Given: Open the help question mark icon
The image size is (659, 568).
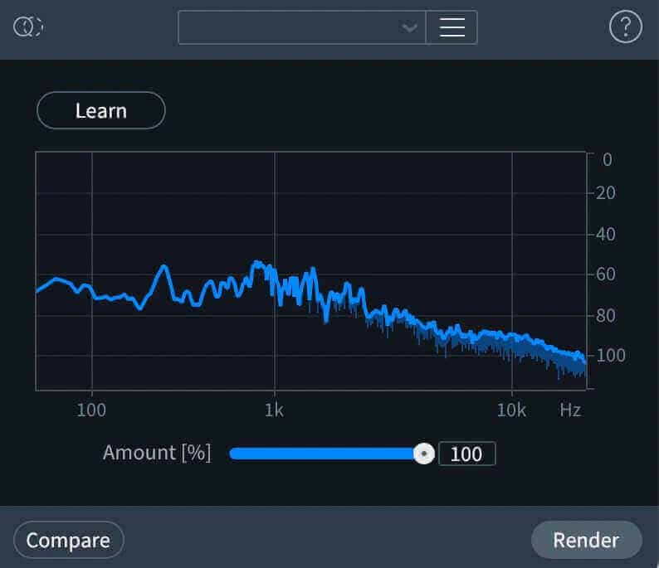Looking at the screenshot, I should point(625,27).
